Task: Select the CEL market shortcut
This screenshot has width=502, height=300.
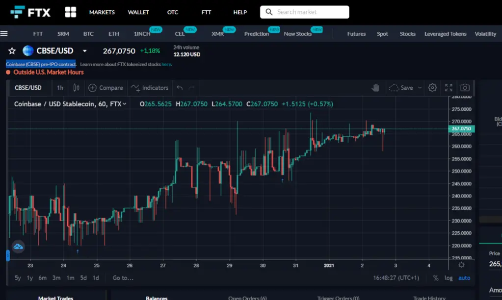Action: (x=180, y=34)
